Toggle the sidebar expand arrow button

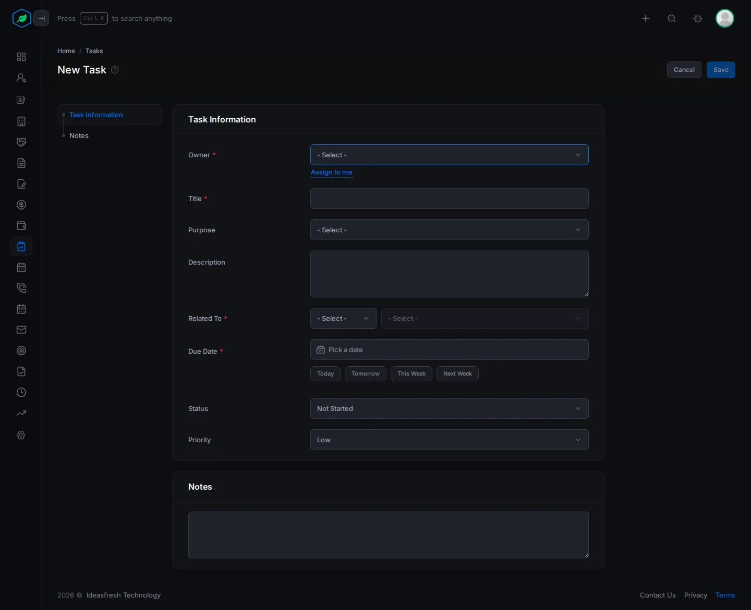(41, 18)
